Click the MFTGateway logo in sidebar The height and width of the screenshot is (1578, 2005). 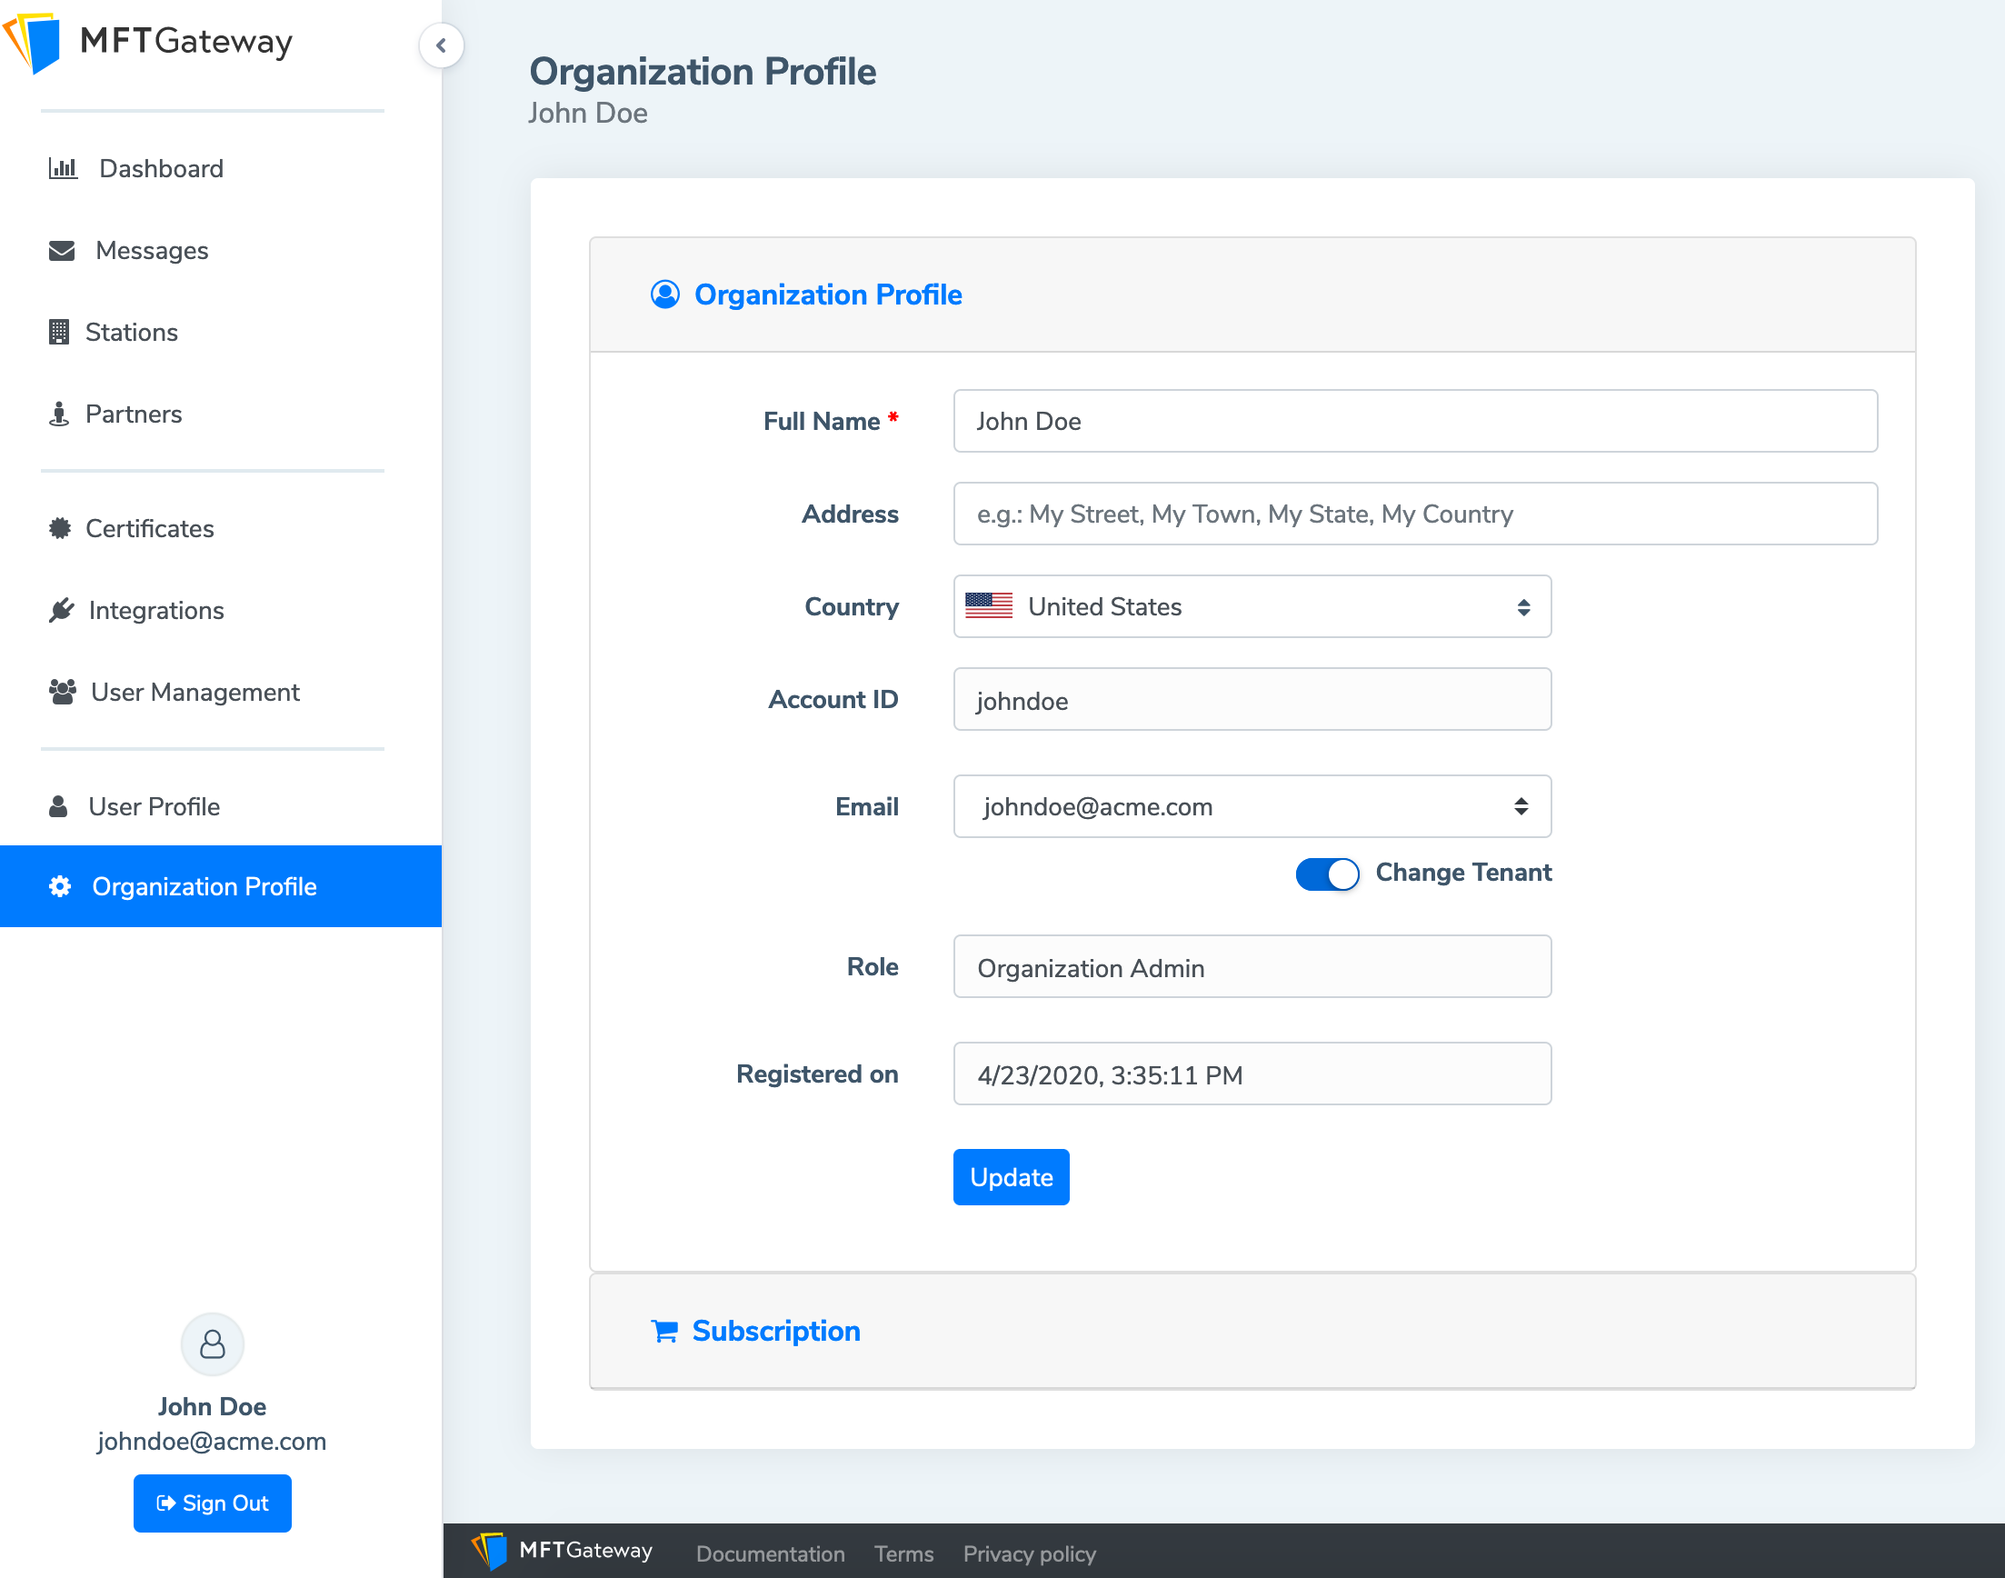click(x=148, y=42)
